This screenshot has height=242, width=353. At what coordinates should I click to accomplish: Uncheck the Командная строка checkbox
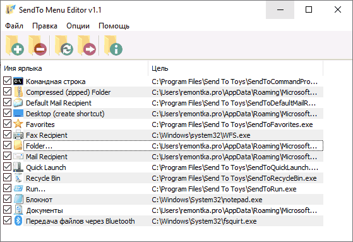[x=7, y=81]
